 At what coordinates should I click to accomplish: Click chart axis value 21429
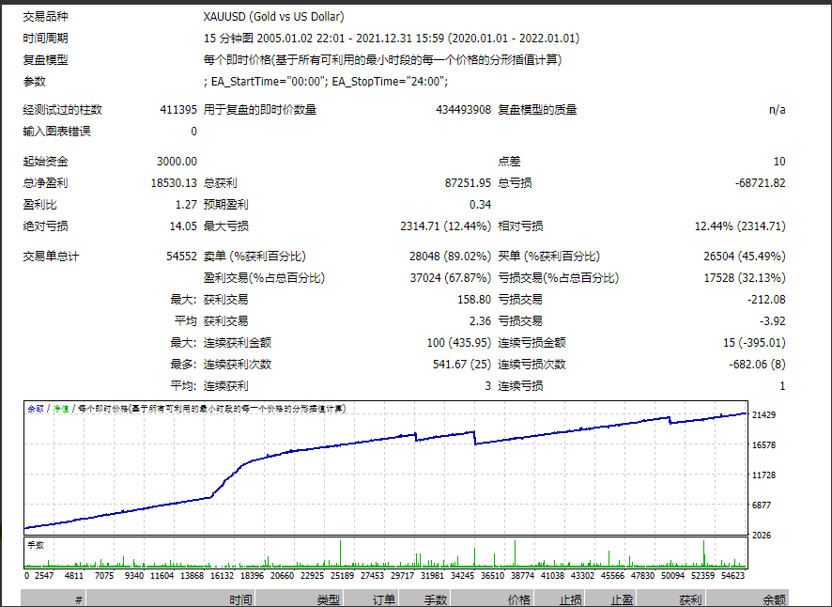point(763,414)
